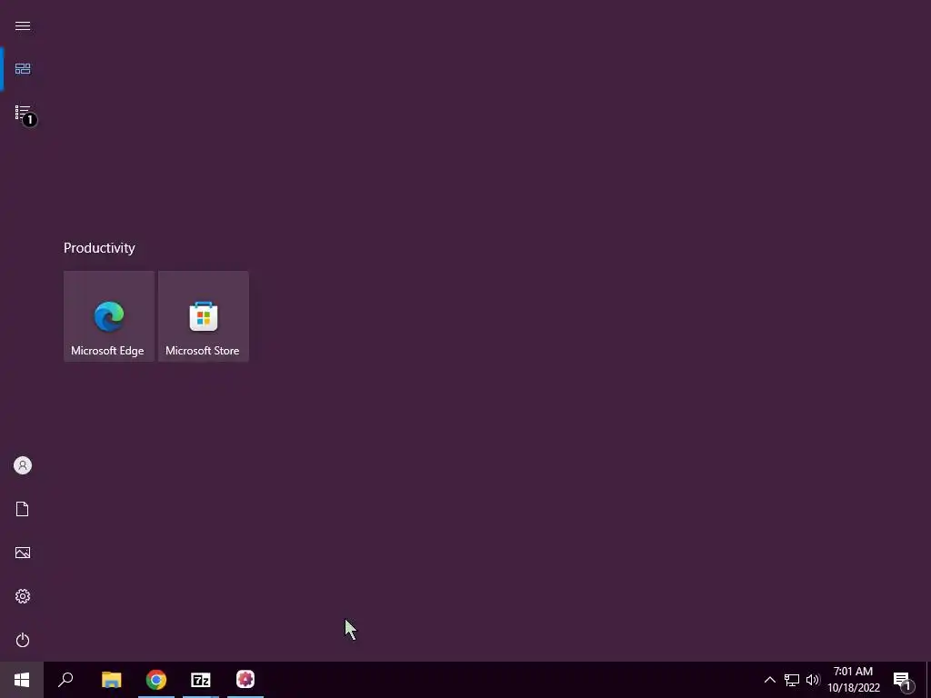Open the Power options icon
Viewport: 931px width, 698px height.
click(x=23, y=640)
